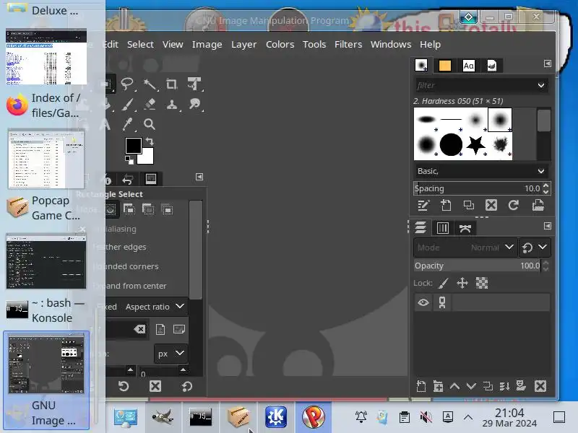The width and height of the screenshot is (578, 433).
Task: Select the Clone stamp tool
Action: 171,104
